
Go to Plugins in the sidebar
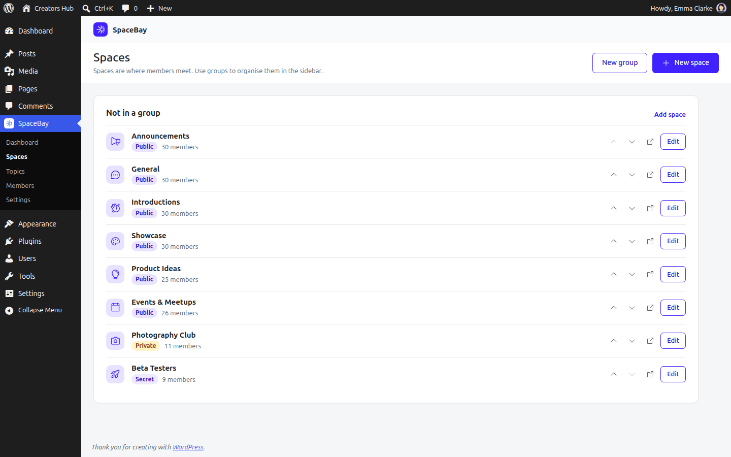pyautogui.click(x=29, y=241)
